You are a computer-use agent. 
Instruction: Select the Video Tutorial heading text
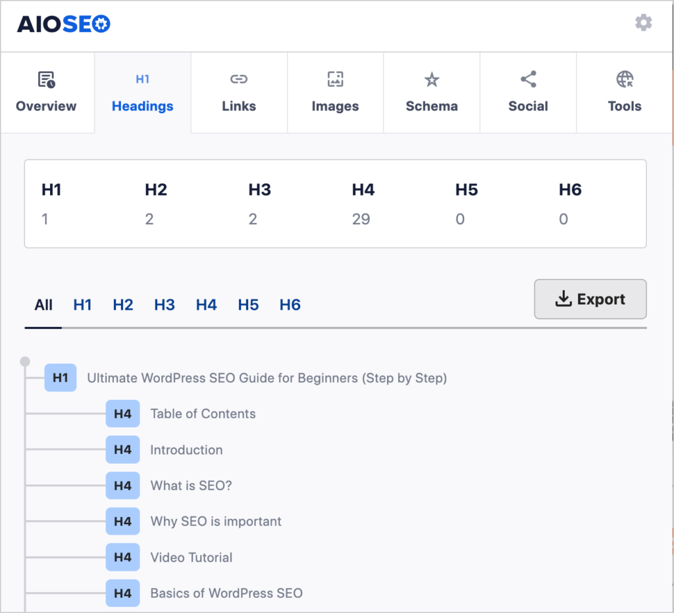click(192, 557)
